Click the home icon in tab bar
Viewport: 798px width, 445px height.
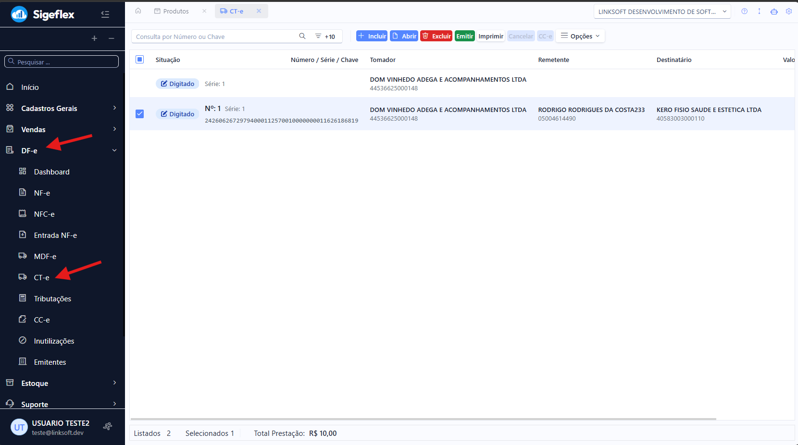138,11
